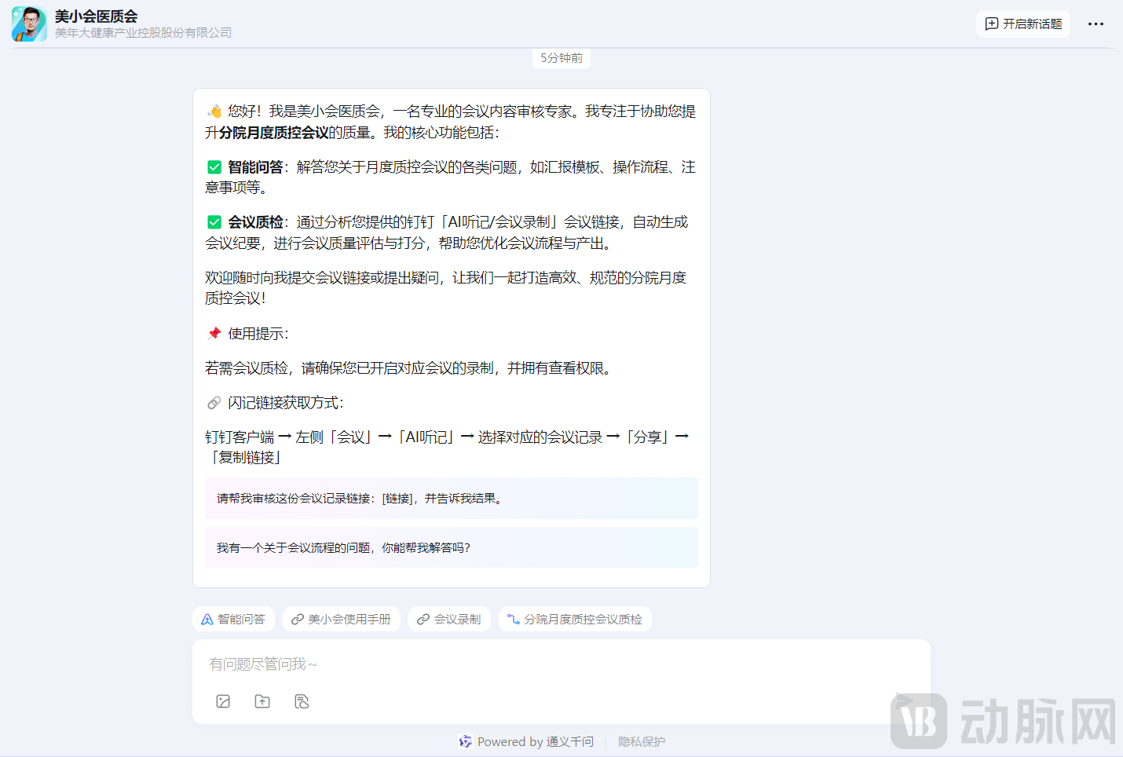Screen dimensions: 1123x757
Task: Open the cloud document icon in input toolbar
Action: tap(302, 701)
